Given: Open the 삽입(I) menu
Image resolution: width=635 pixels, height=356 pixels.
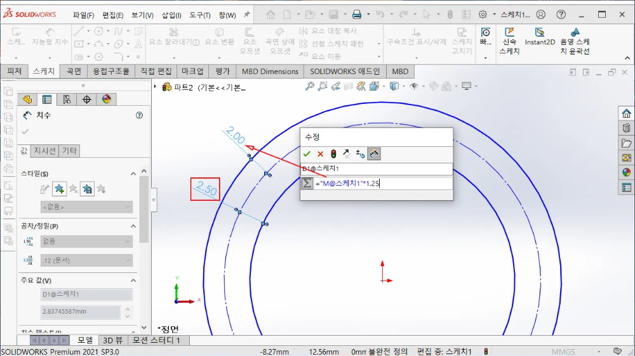Looking at the screenshot, I should pyautogui.click(x=171, y=15).
